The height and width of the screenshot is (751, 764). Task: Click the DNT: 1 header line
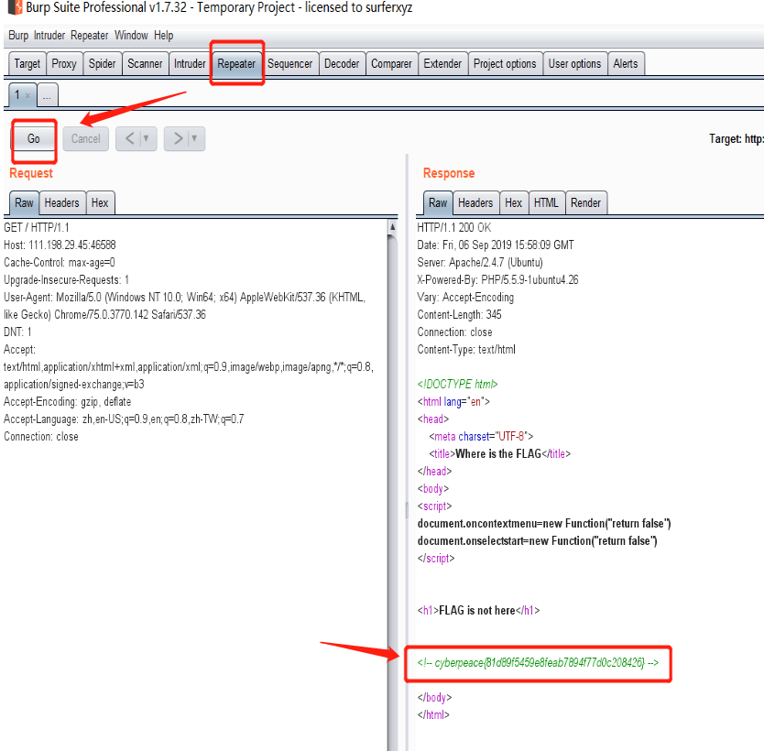click(x=17, y=332)
